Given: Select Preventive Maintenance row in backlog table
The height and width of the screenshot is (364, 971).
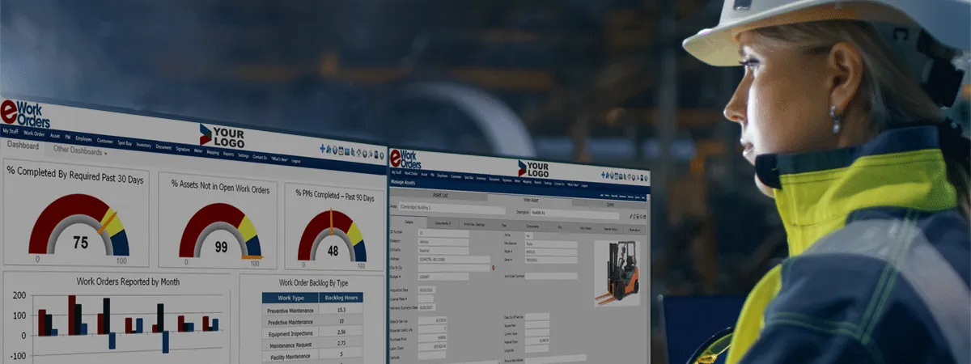Looking at the screenshot, I should (x=313, y=310).
